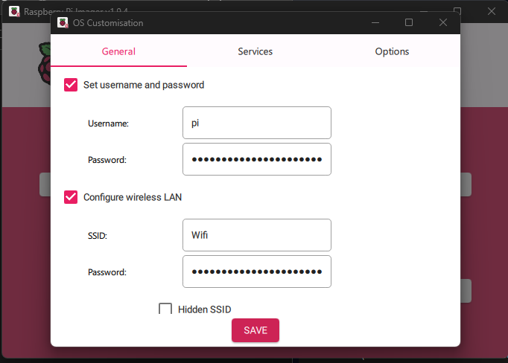Focus the wireless LAN Password field

257,272
